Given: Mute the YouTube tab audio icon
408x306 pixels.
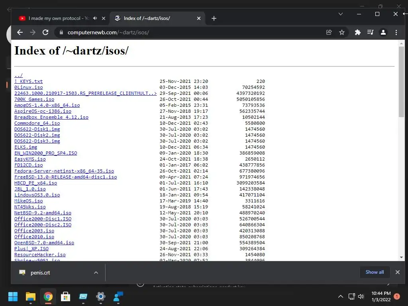Looking at the screenshot, I should [95, 18].
